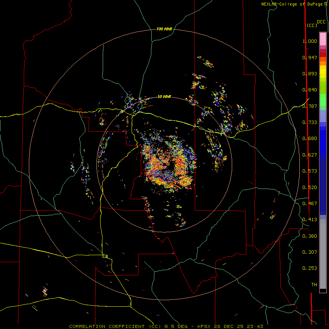The height and width of the screenshot is (329, 329).
Task: Click the 0.360 value on the scale
Action: point(310,236)
